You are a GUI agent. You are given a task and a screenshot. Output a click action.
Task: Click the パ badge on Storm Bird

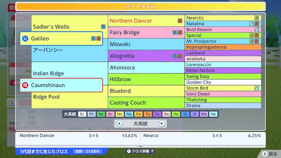[x=257, y=88]
